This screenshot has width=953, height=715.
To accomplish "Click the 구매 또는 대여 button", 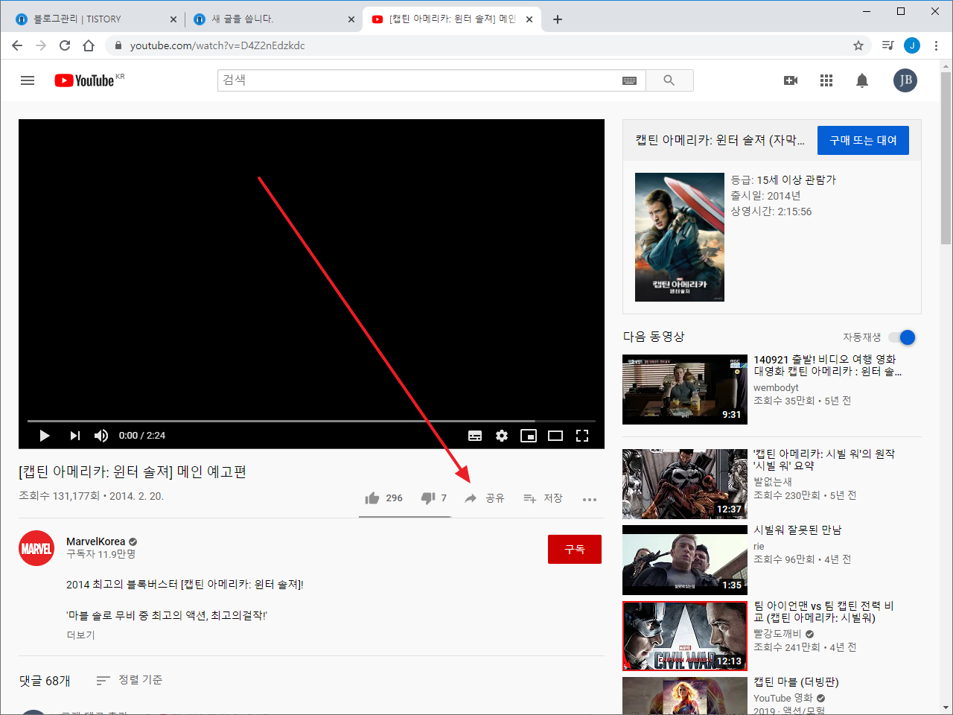I will pos(863,140).
